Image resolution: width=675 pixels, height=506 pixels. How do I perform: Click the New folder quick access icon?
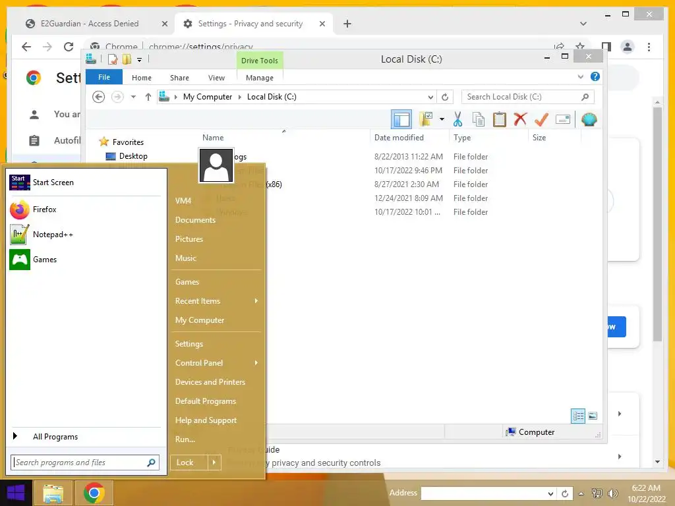click(x=127, y=59)
